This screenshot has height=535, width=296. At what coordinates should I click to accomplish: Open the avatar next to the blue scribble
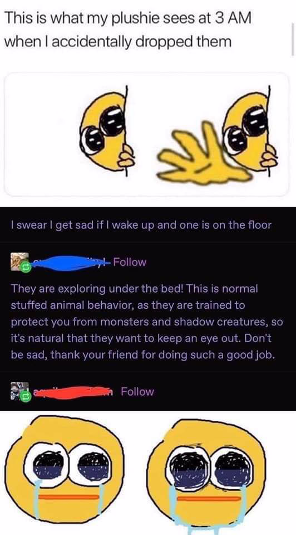pyautogui.click(x=20, y=262)
